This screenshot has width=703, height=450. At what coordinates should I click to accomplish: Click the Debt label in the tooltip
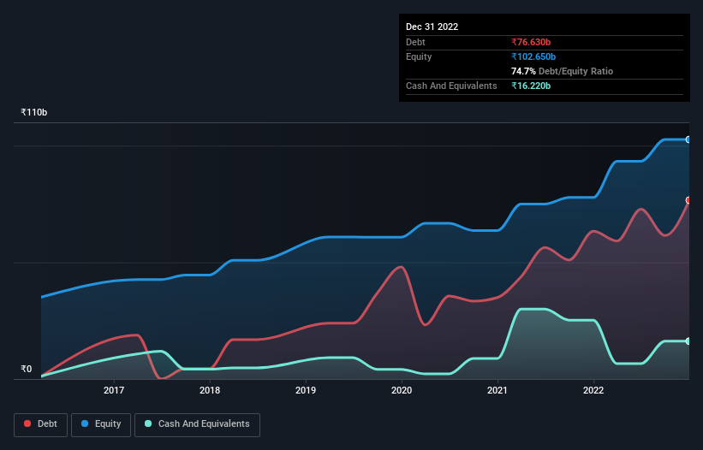pyautogui.click(x=415, y=42)
